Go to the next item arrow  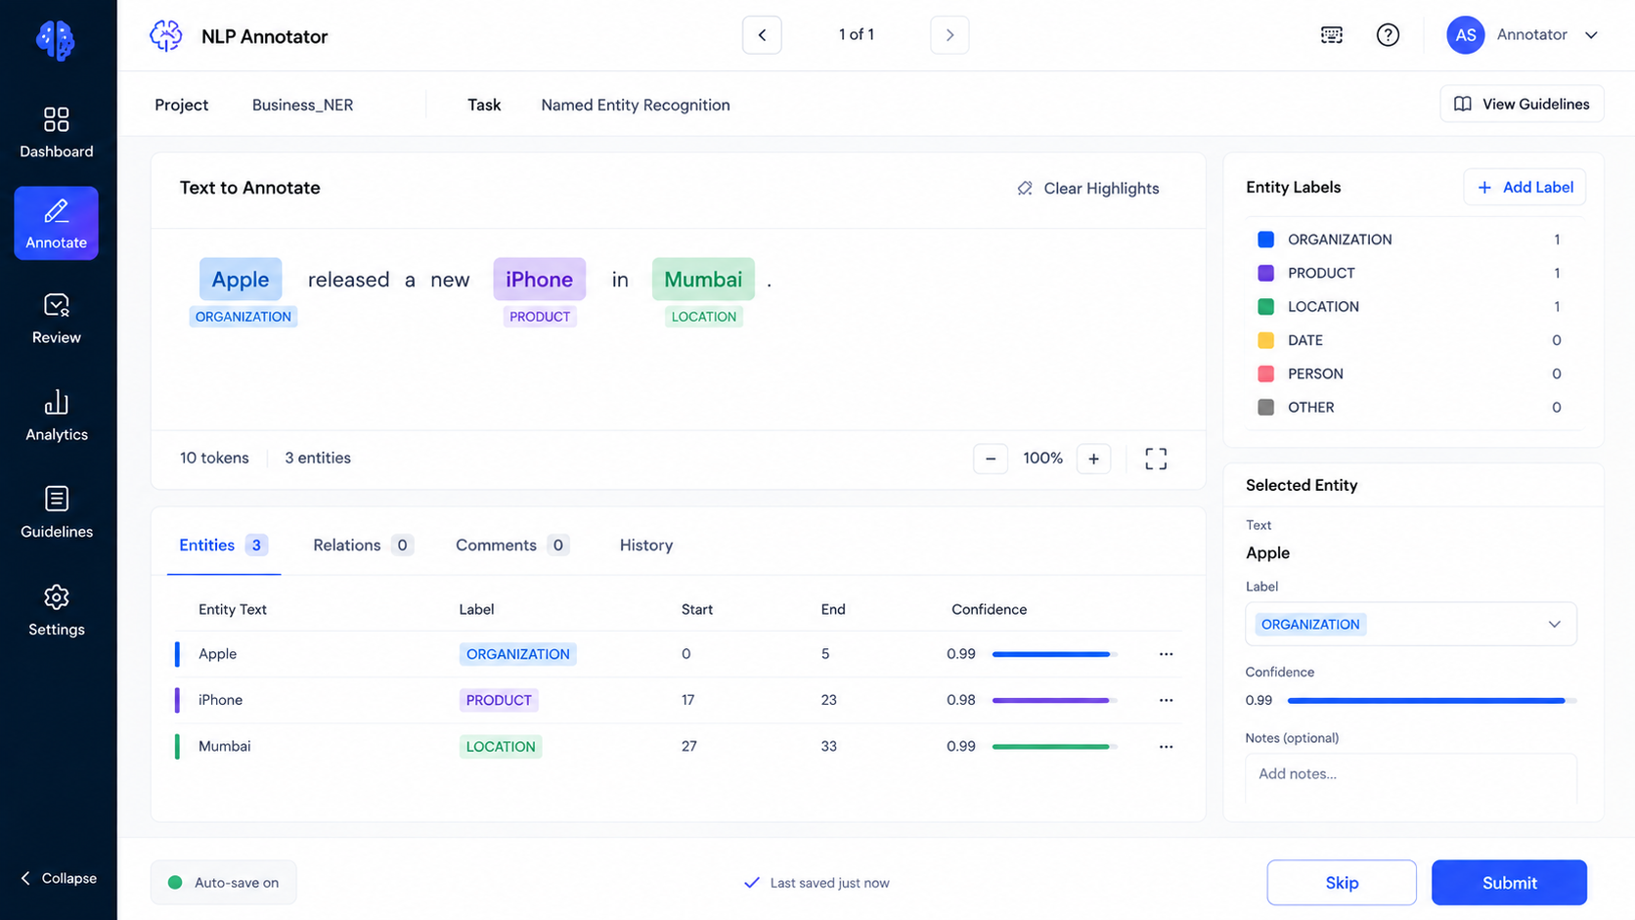[950, 35]
